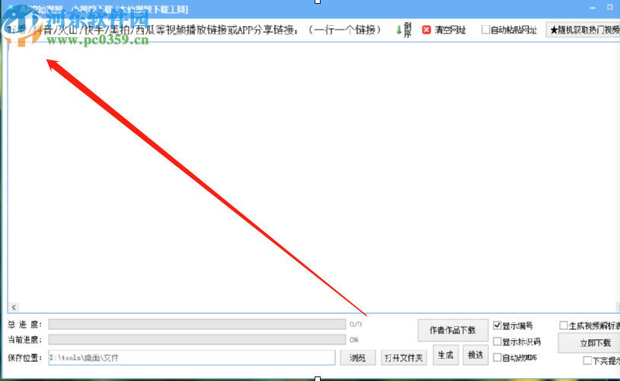Tick the 显示标识码 checkbox
Screen dimensions: 620x381
pos(497,341)
